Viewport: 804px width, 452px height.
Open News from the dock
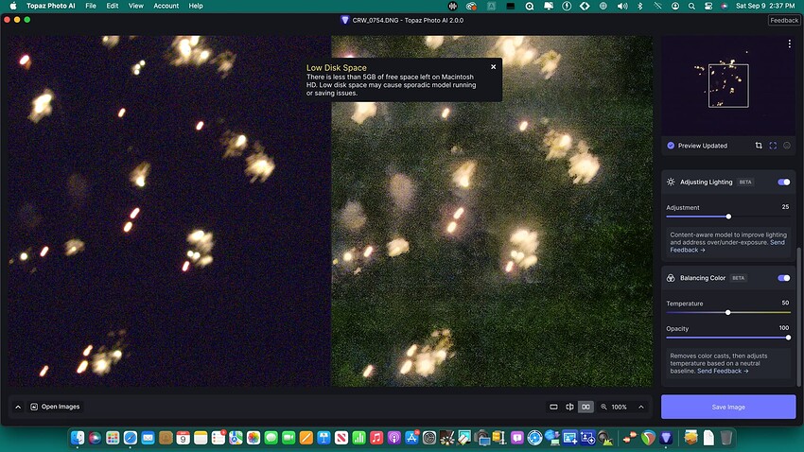click(341, 438)
